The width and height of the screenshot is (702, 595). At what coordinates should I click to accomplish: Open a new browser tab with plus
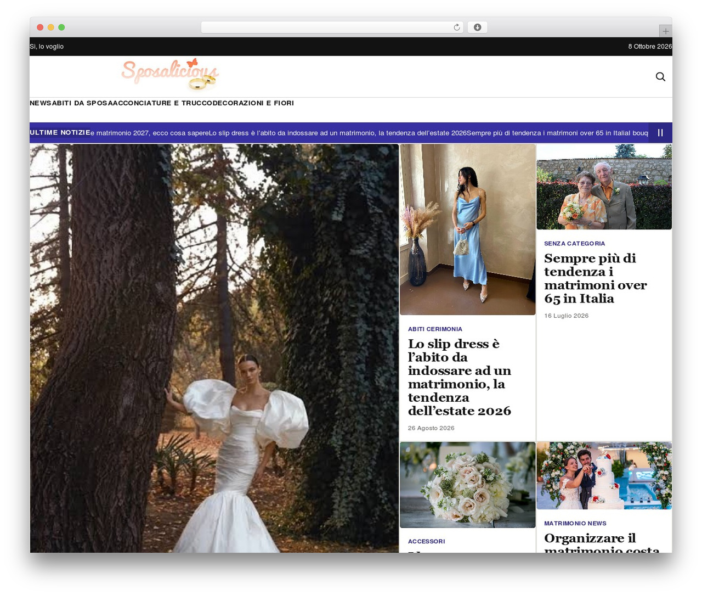click(x=665, y=31)
